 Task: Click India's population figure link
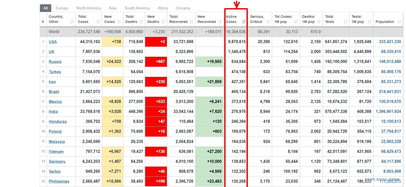pyautogui.click(x=388, y=112)
